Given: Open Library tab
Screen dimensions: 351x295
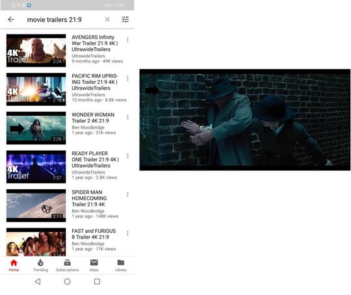Looking at the screenshot, I should 121,265.
